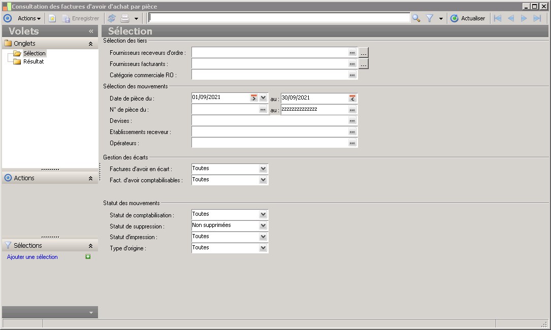Open Statut de suppression dropdown

(263, 225)
